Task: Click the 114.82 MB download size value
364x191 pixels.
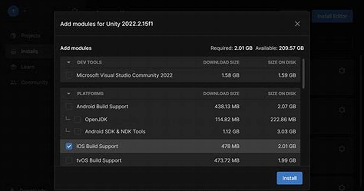Action: (227, 120)
